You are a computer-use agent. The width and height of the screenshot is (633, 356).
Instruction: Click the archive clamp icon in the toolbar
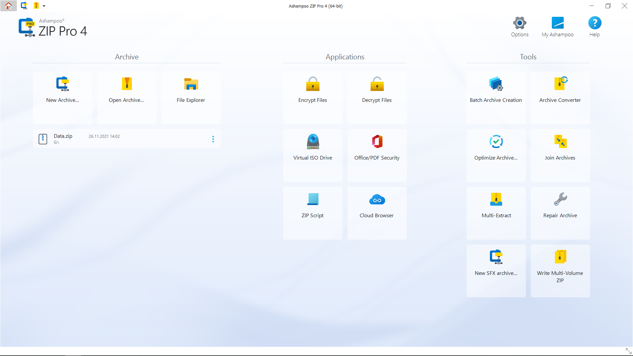[x=23, y=6]
